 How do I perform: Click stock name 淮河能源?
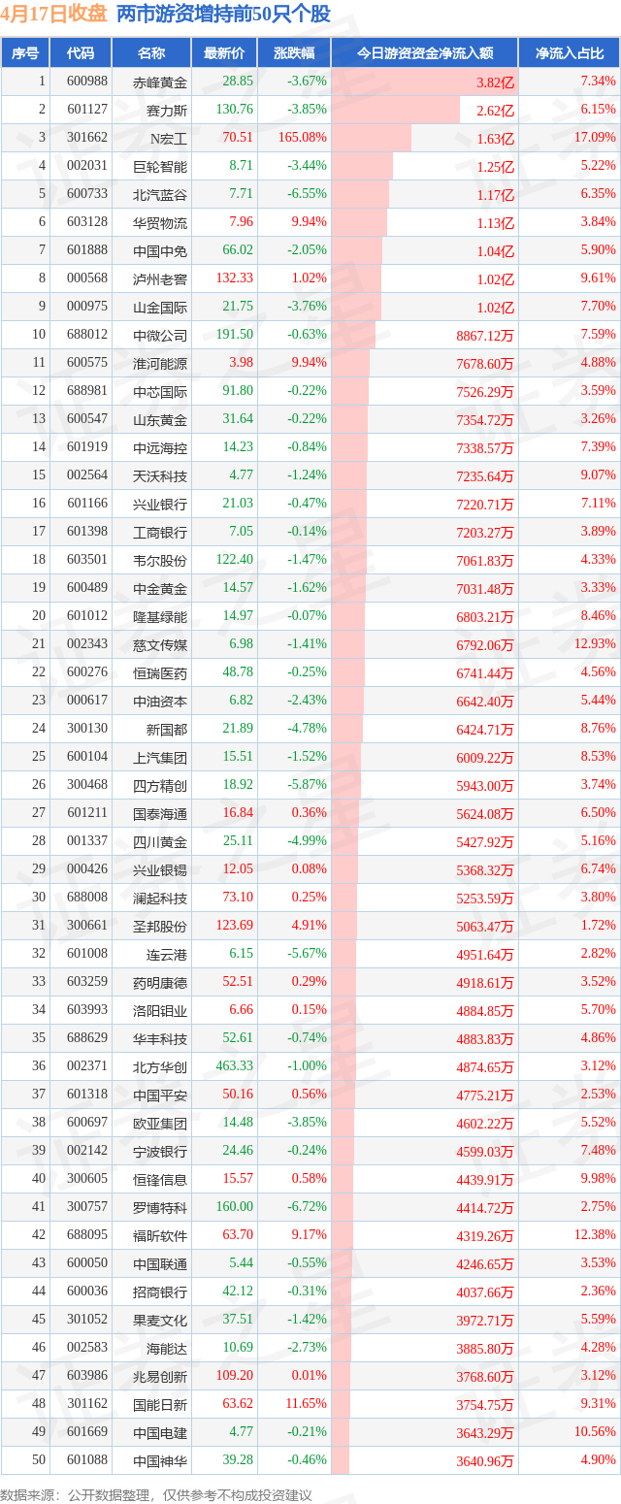pyautogui.click(x=160, y=364)
